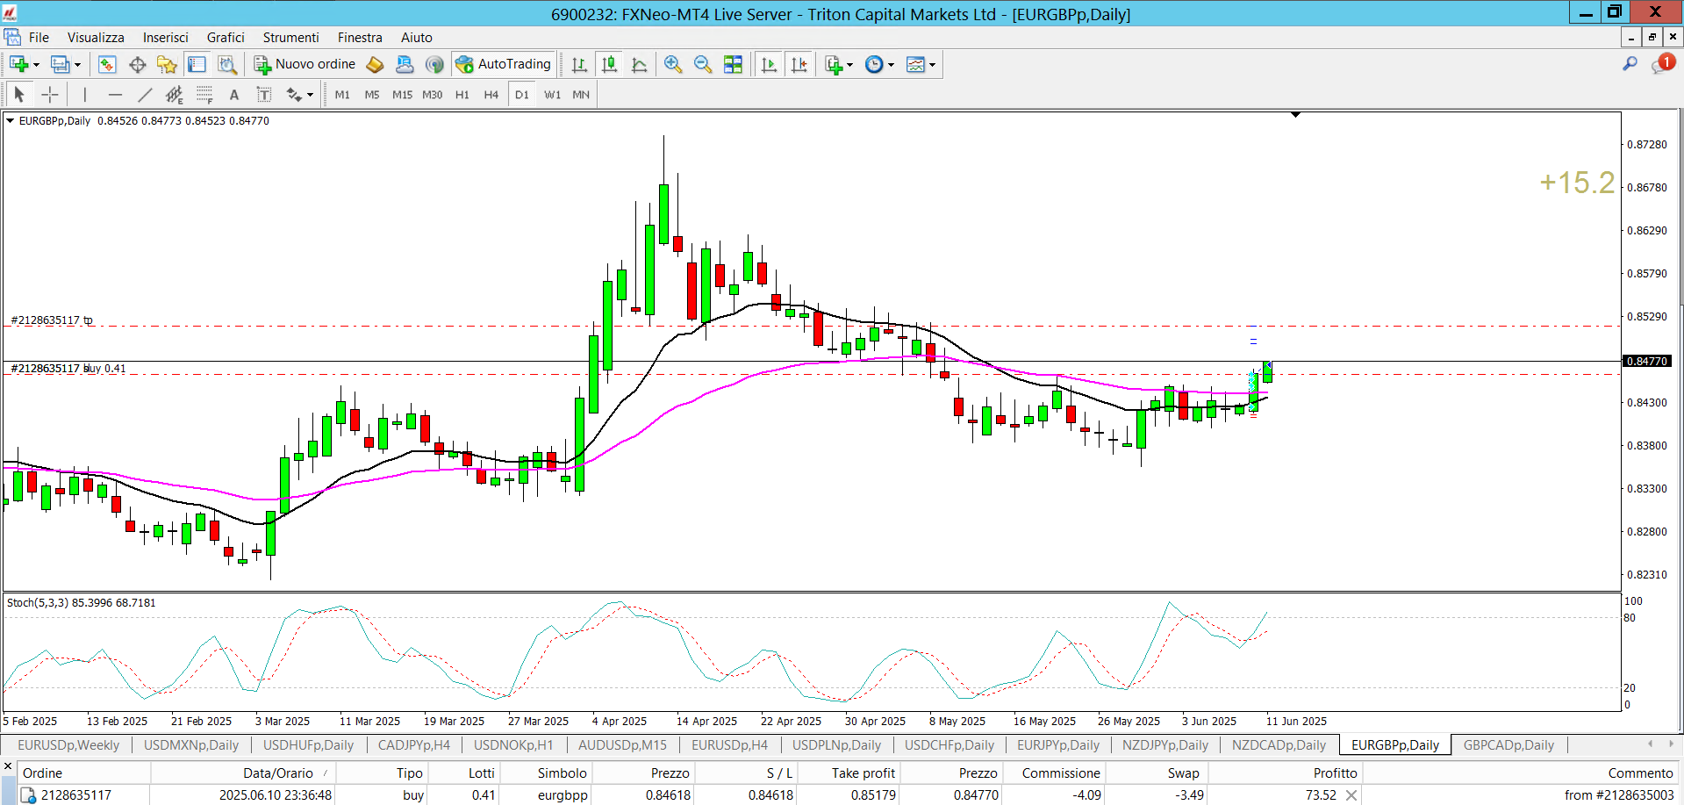
Task: Draw a vertical line tool
Action: [85, 95]
